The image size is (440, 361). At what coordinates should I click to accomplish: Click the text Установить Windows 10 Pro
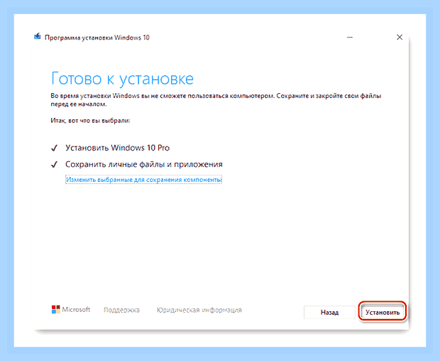[x=117, y=148]
